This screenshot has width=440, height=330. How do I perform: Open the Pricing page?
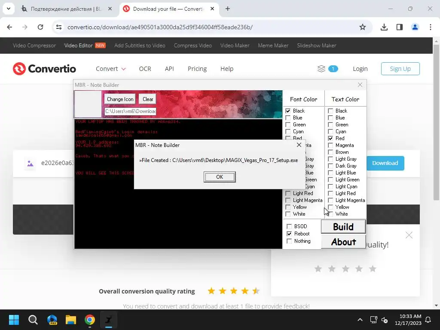tap(197, 69)
